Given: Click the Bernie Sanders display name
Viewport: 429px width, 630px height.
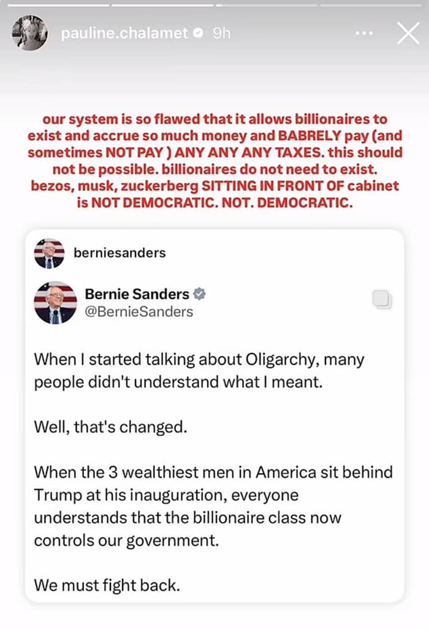Looking at the screenshot, I should [x=137, y=294].
